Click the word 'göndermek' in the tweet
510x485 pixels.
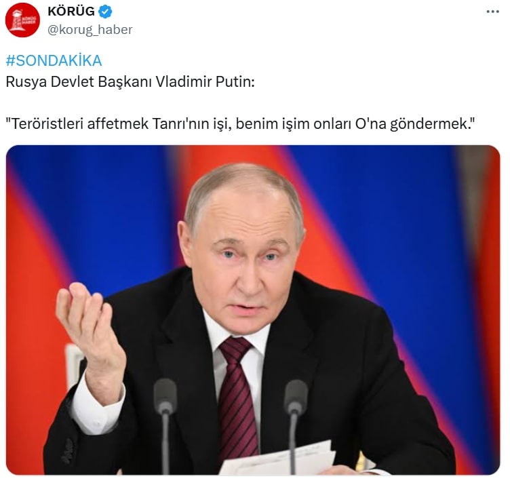[429, 124]
